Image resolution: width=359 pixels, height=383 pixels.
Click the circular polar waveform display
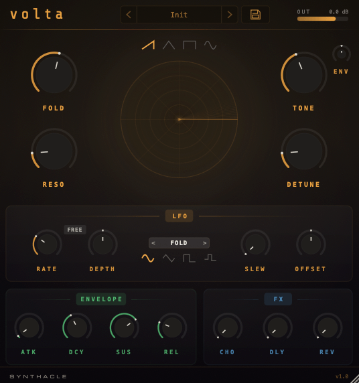(179, 119)
